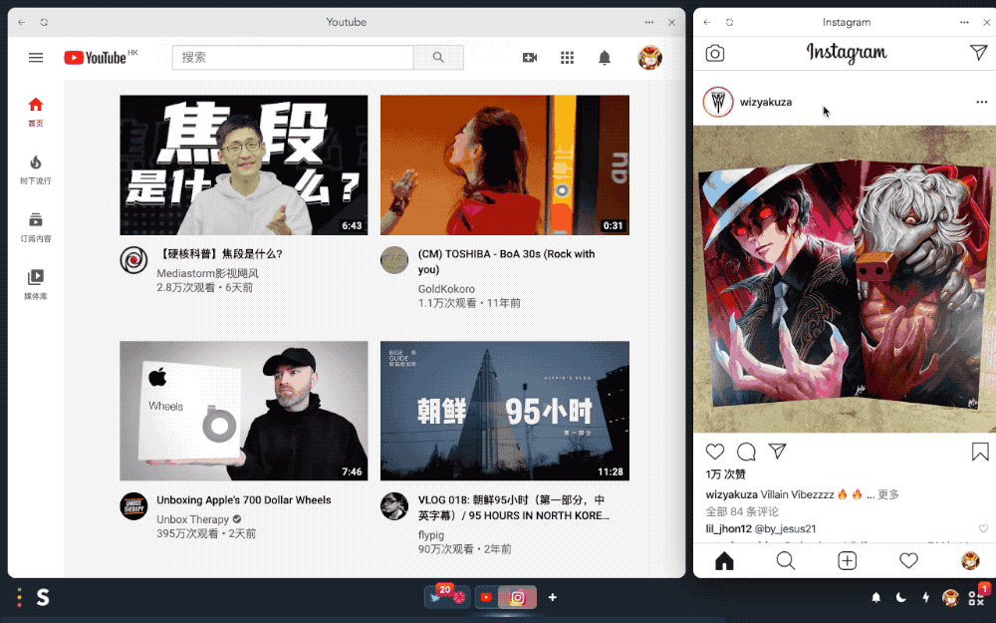The image size is (996, 623).
Task: Open the 焦段是什么 video thumbnail
Action: click(244, 165)
